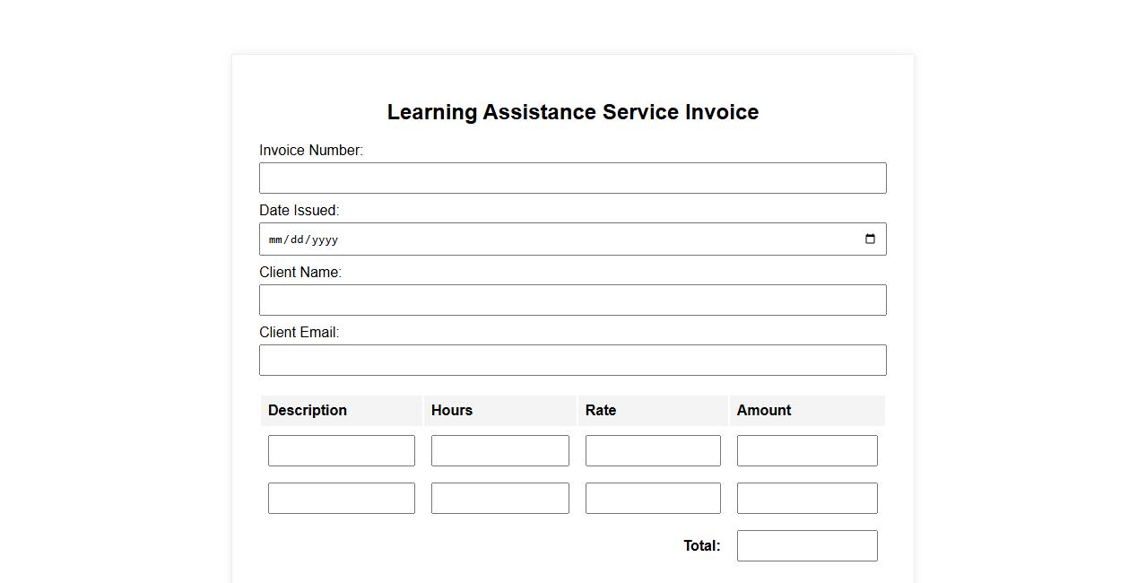Select the day segment in Date Issued
The height and width of the screenshot is (583, 1146).
point(297,240)
